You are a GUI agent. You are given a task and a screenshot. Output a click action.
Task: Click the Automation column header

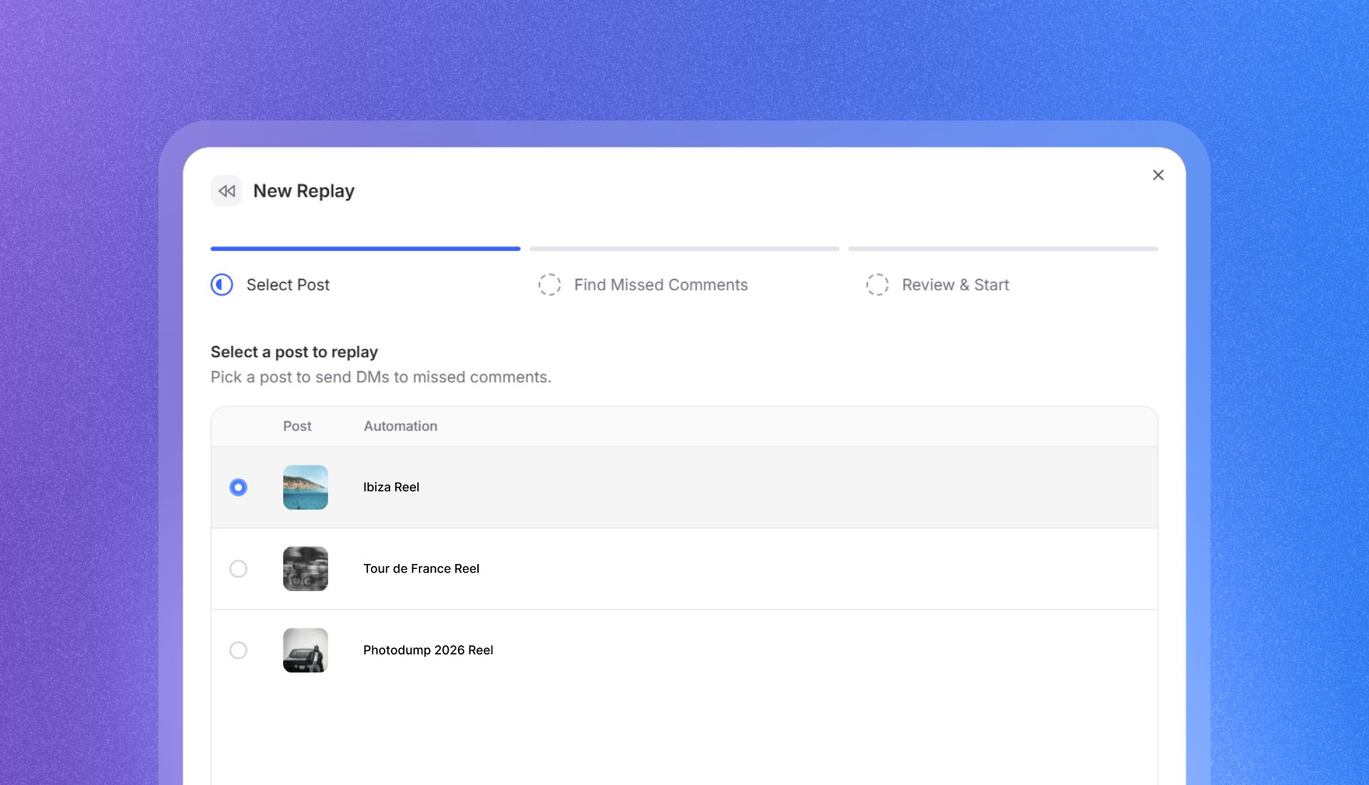point(400,426)
